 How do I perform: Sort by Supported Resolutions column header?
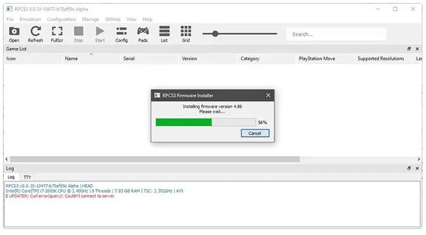click(384, 59)
